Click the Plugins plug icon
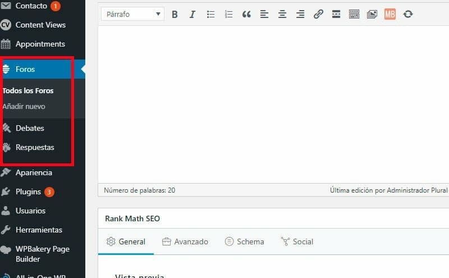The width and height of the screenshot is (449, 278). [x=6, y=192]
